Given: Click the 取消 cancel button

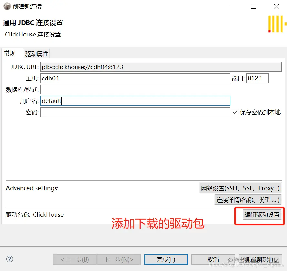Looking at the screenshot, I should coord(213,259).
